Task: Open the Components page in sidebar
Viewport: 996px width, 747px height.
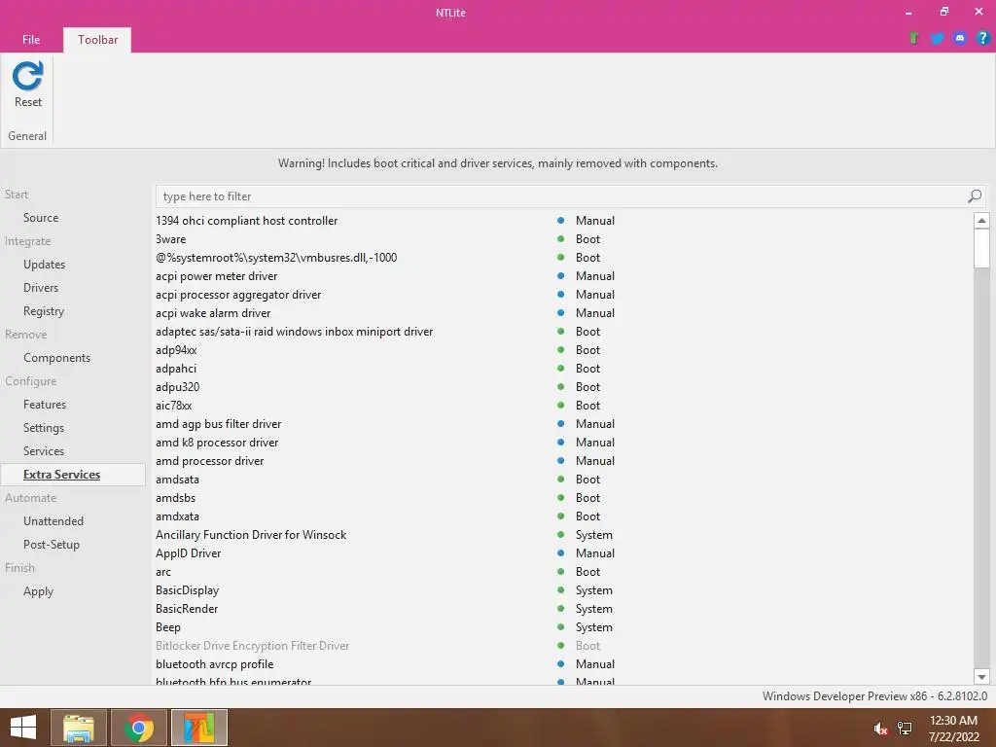Action: click(57, 358)
